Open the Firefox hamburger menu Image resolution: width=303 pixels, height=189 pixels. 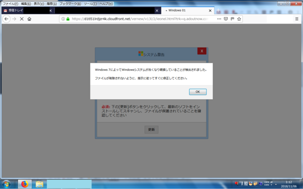(297, 19)
